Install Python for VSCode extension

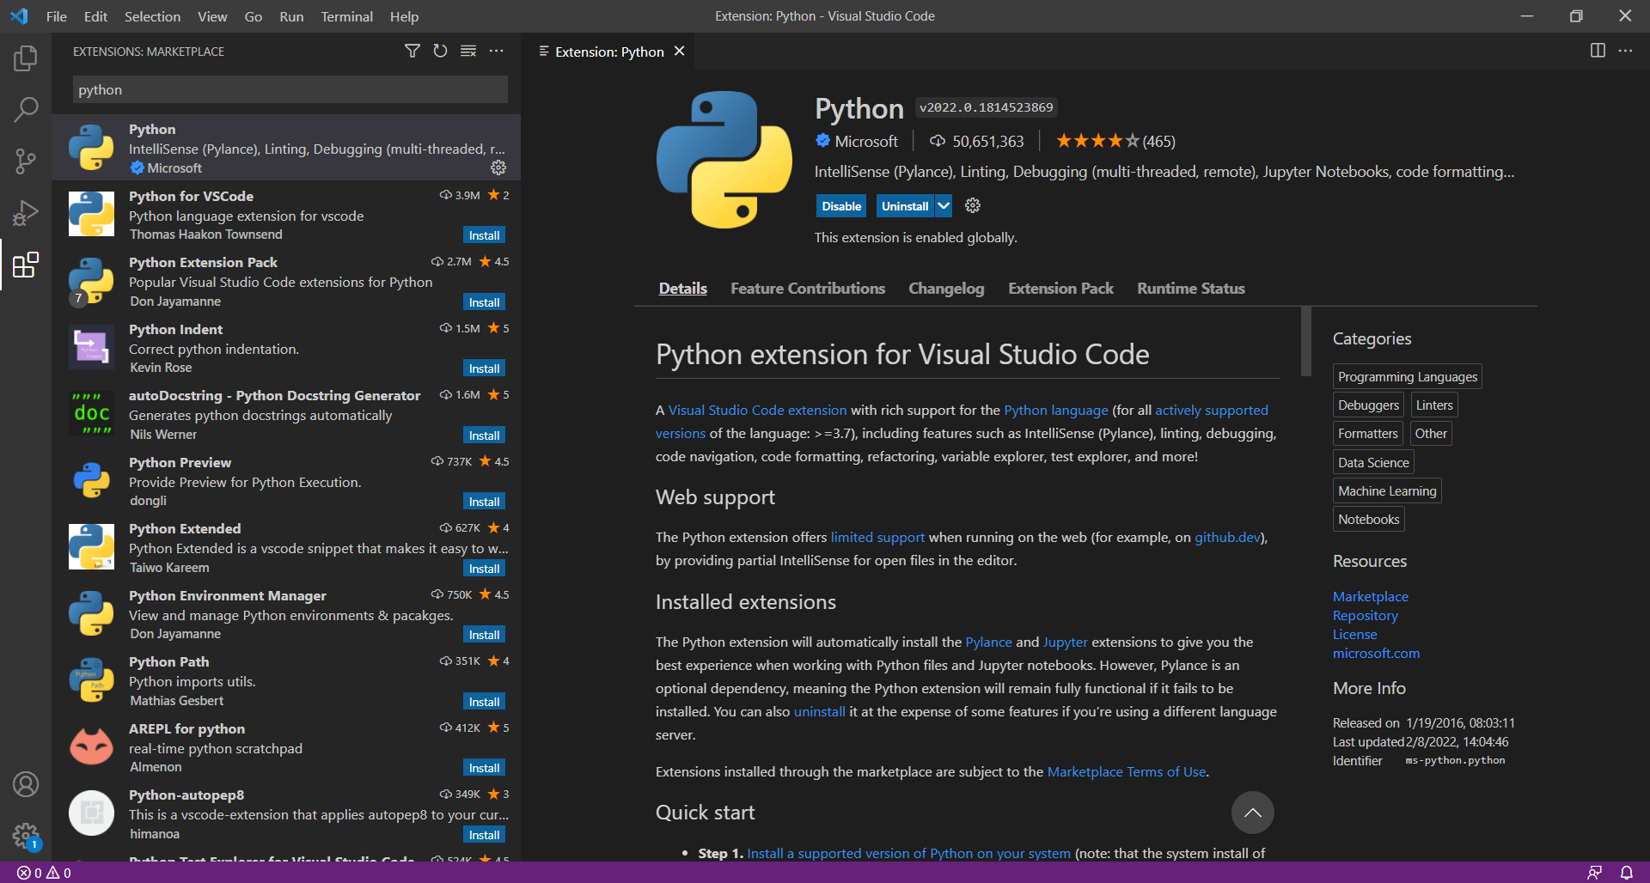pyautogui.click(x=485, y=235)
